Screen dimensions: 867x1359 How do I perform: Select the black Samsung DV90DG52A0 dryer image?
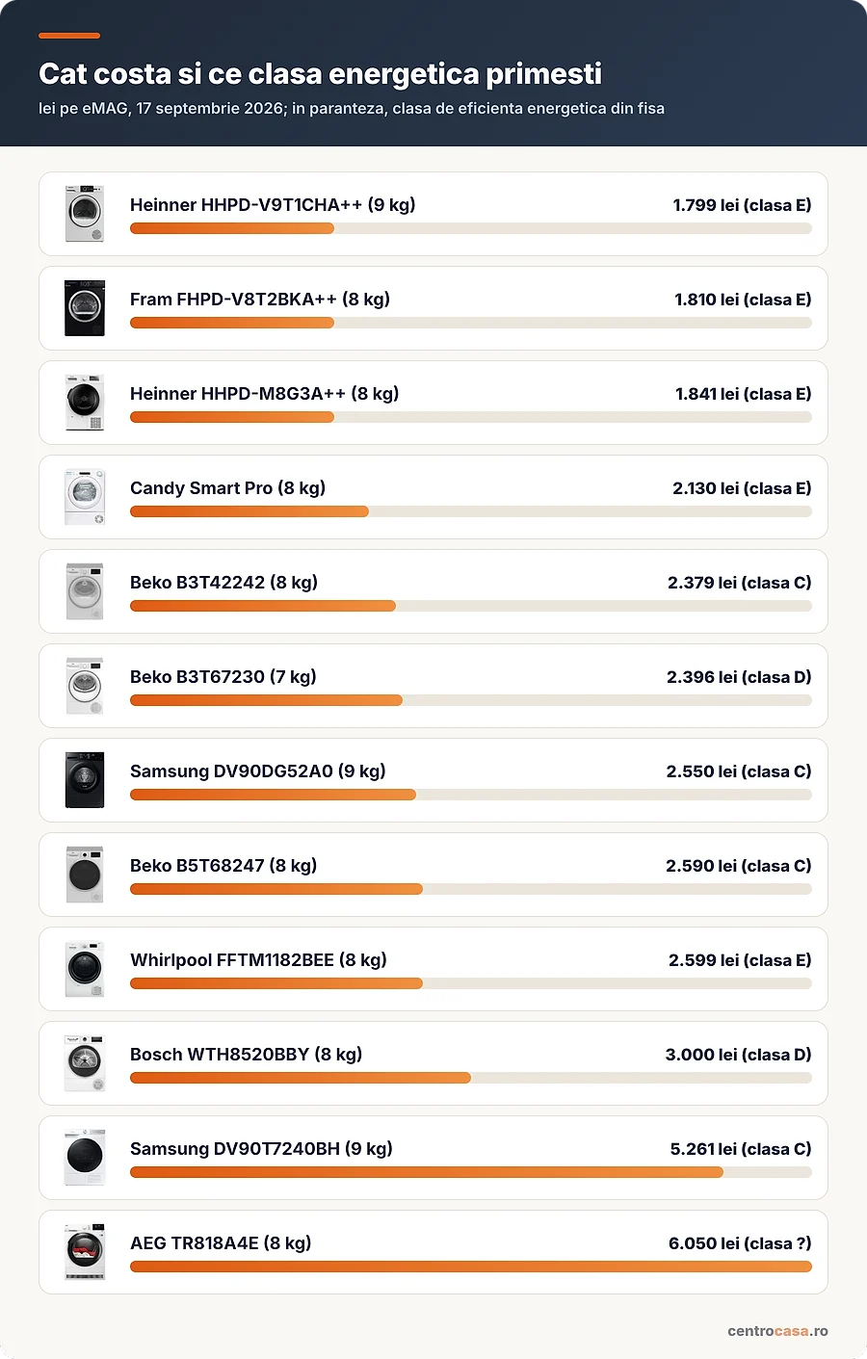click(x=85, y=780)
